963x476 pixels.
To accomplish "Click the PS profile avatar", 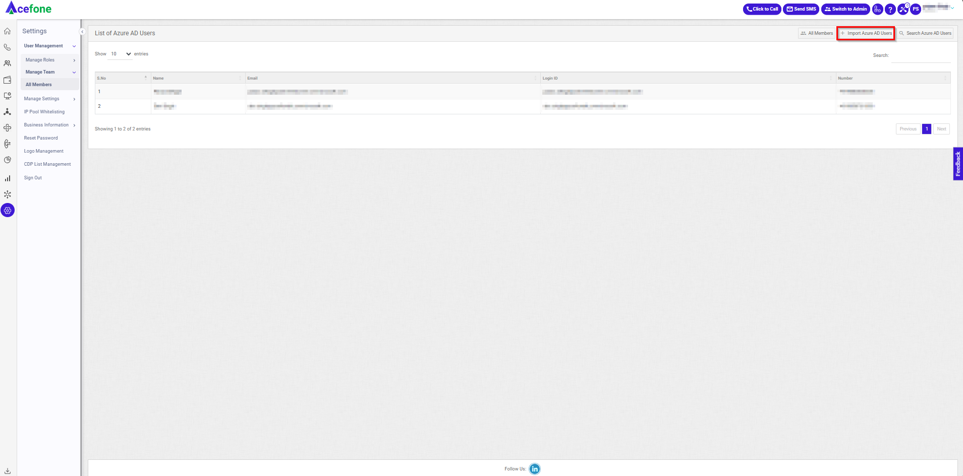I will (x=916, y=9).
